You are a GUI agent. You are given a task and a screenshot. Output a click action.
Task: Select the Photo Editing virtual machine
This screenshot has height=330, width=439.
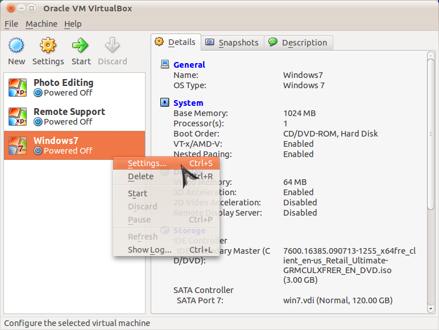(x=74, y=88)
